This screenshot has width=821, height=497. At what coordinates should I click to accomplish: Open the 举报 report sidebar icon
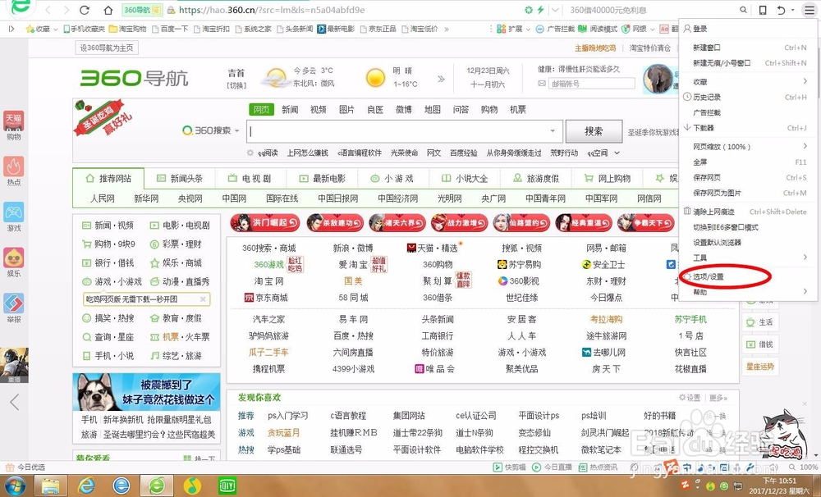(14, 303)
